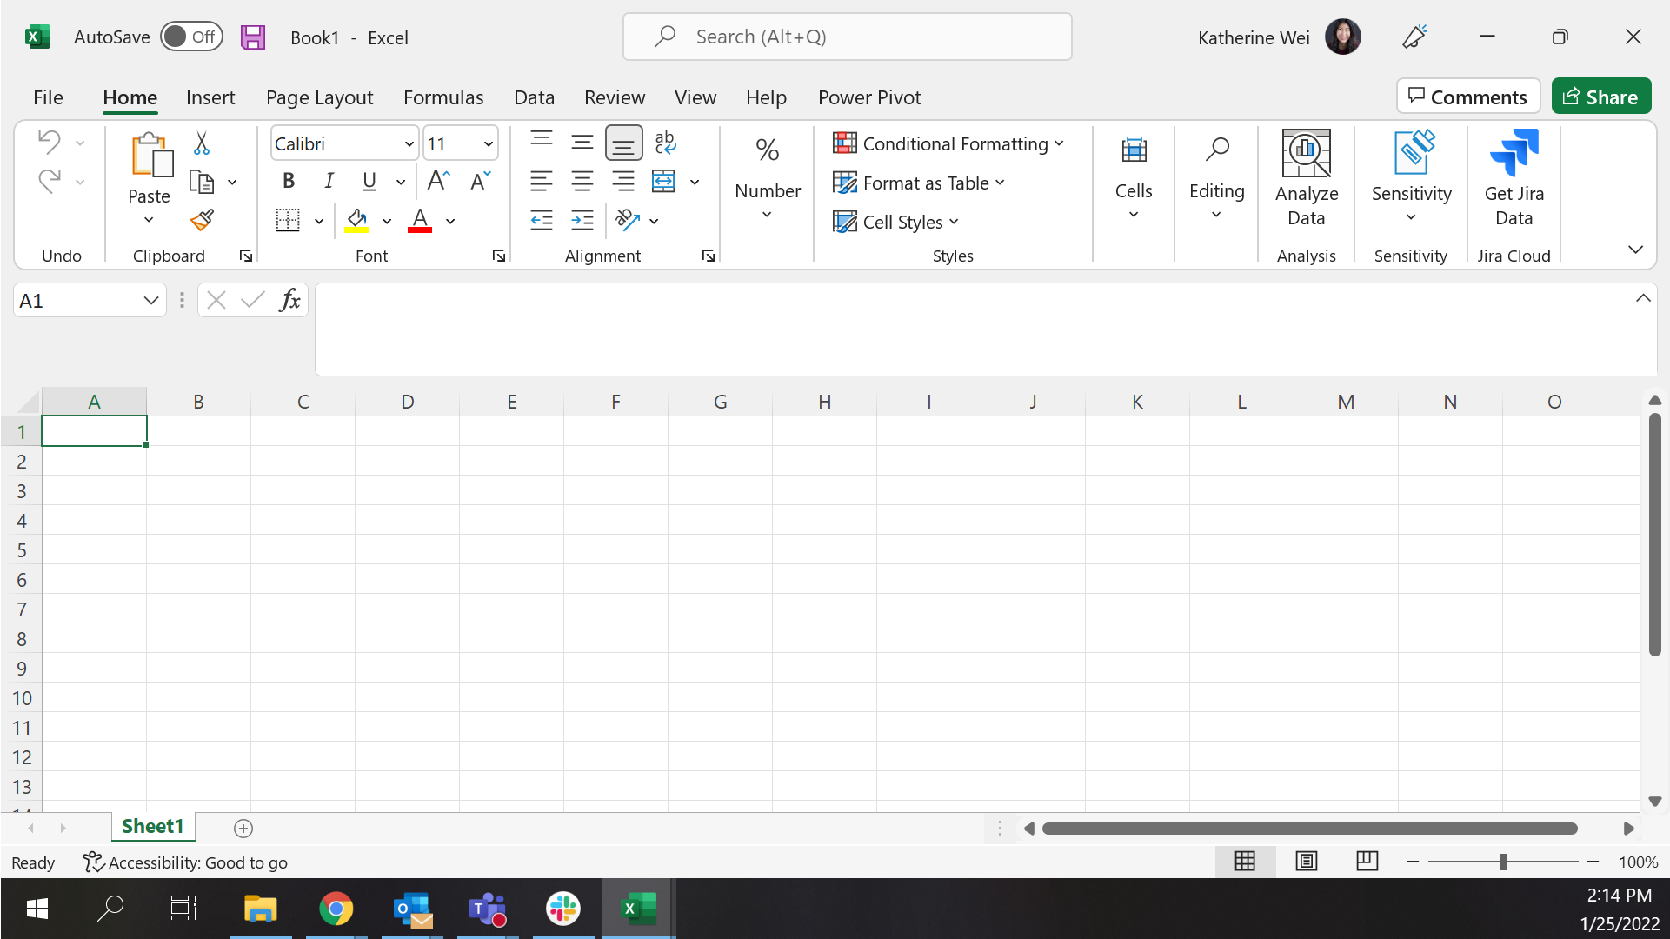Click the Share button
The width and height of the screenshot is (1670, 939).
(x=1600, y=97)
